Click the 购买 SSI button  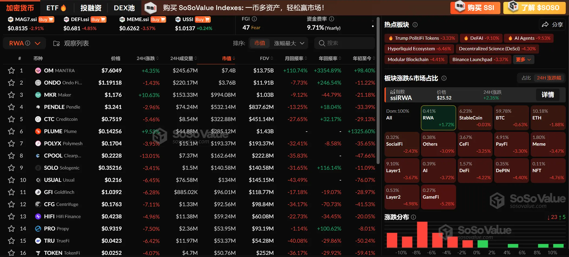pyautogui.click(x=475, y=8)
